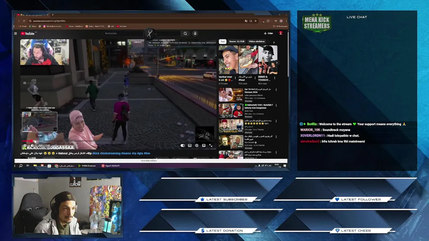Bookmark this page with the star icon
429x241 pixels.
coord(256,21)
